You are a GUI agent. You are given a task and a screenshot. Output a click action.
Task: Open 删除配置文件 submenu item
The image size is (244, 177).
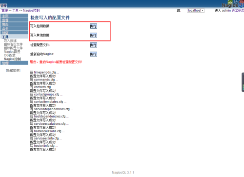tap(13, 48)
